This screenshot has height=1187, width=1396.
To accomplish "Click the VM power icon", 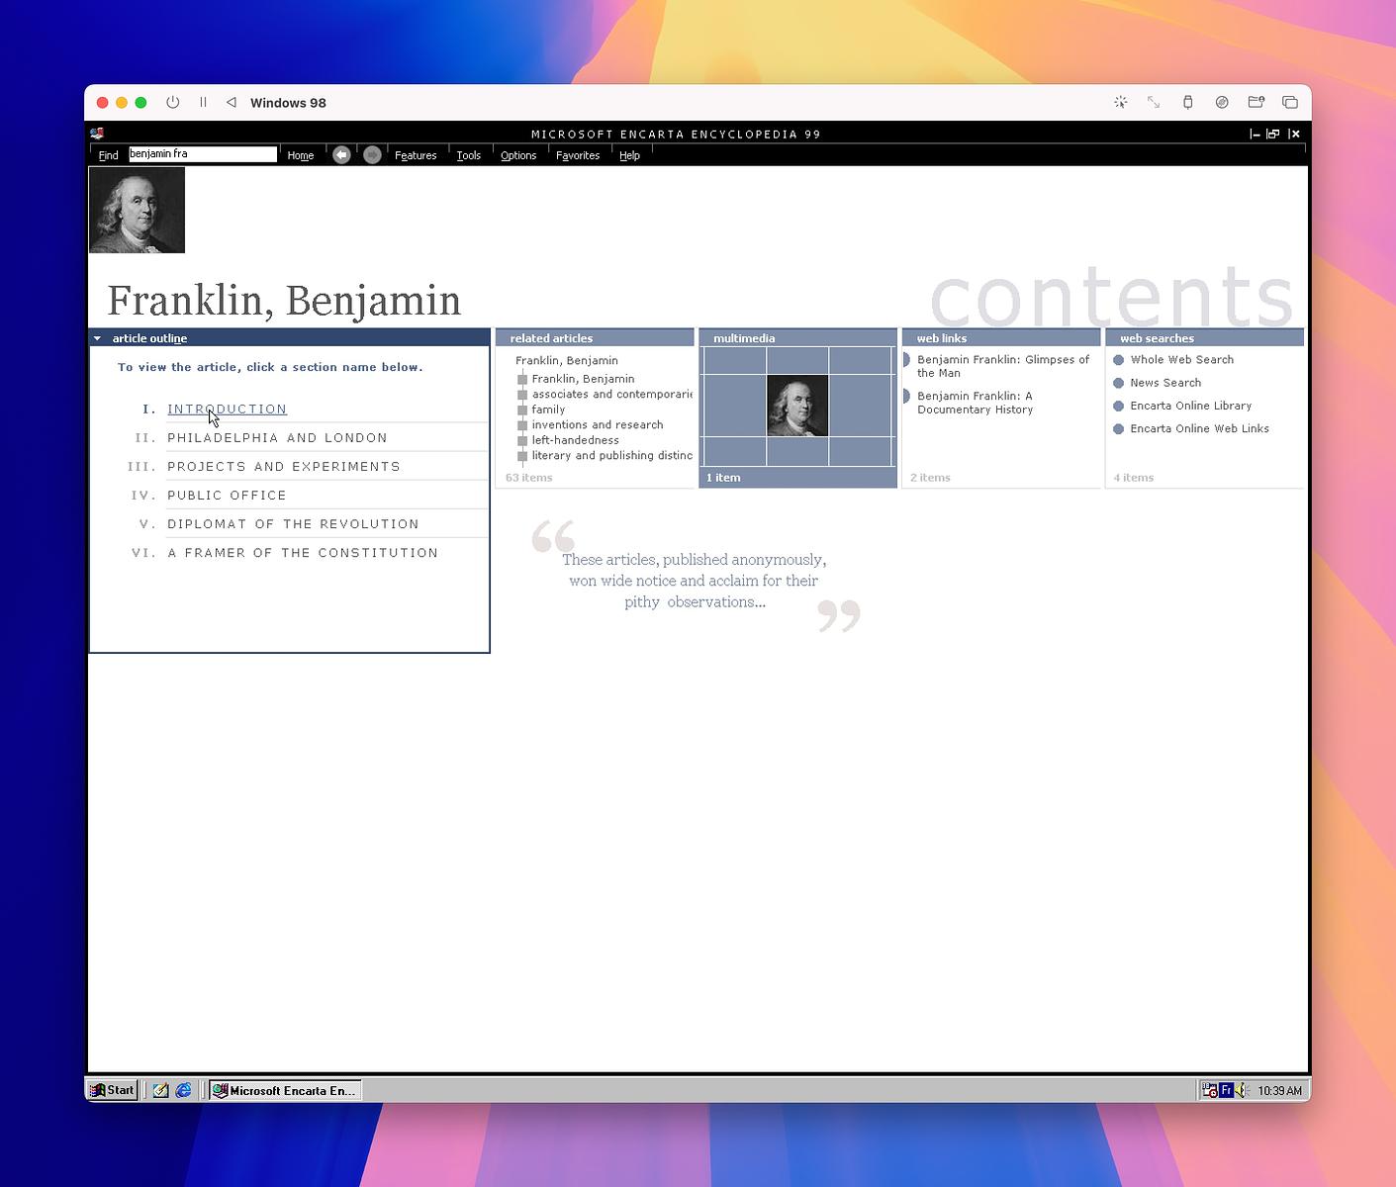I will tap(173, 103).
